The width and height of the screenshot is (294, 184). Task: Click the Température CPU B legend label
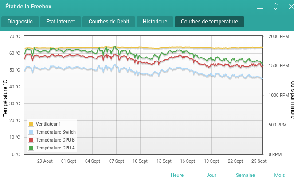[x=55, y=140]
